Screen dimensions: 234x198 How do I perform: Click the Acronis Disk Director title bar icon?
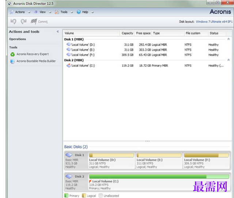(10, 4)
